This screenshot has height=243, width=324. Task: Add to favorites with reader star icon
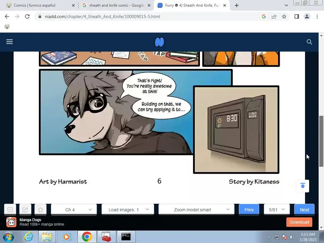(40, 210)
